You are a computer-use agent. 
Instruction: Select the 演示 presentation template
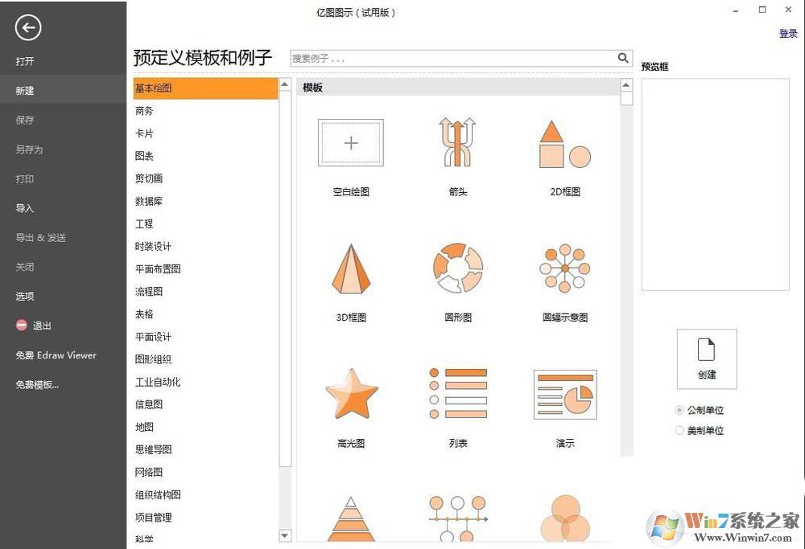(x=563, y=394)
